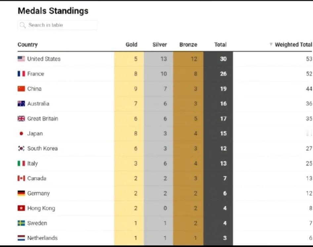This screenshot has width=313, height=247.
Task: Click the United States flag icon
Action: pyautogui.click(x=21, y=59)
